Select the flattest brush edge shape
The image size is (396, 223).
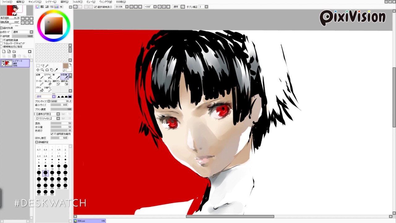pyautogui.click(x=70, y=97)
